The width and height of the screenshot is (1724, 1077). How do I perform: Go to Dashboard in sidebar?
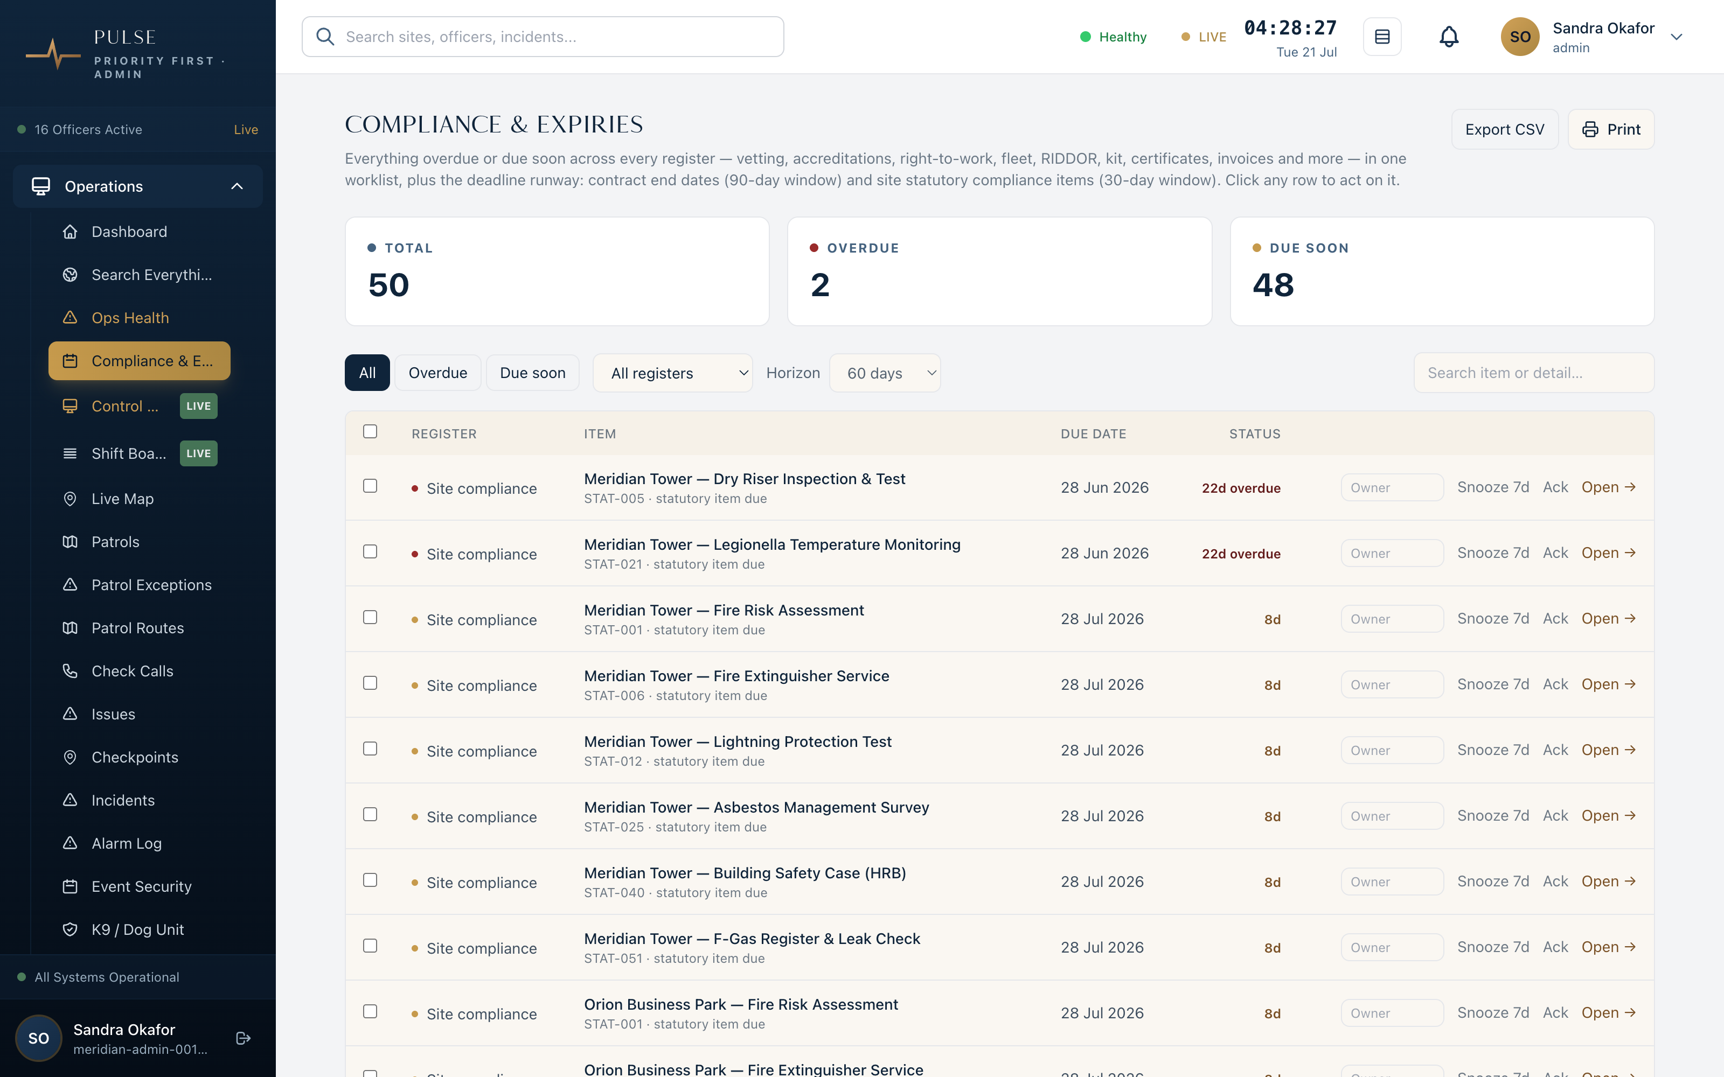[139, 232]
